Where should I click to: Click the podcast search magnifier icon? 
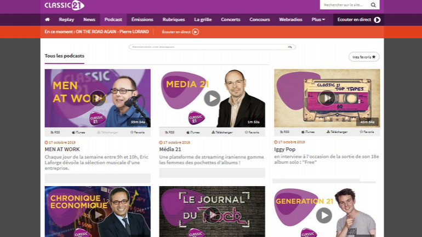click(x=290, y=47)
